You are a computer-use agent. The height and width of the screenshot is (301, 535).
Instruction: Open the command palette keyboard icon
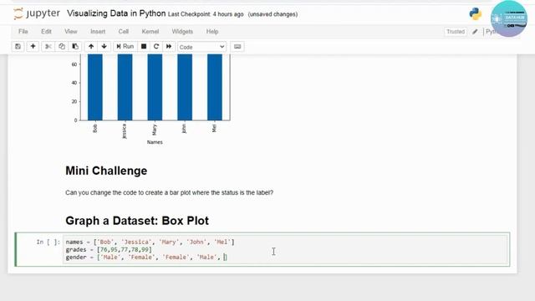[x=237, y=47]
